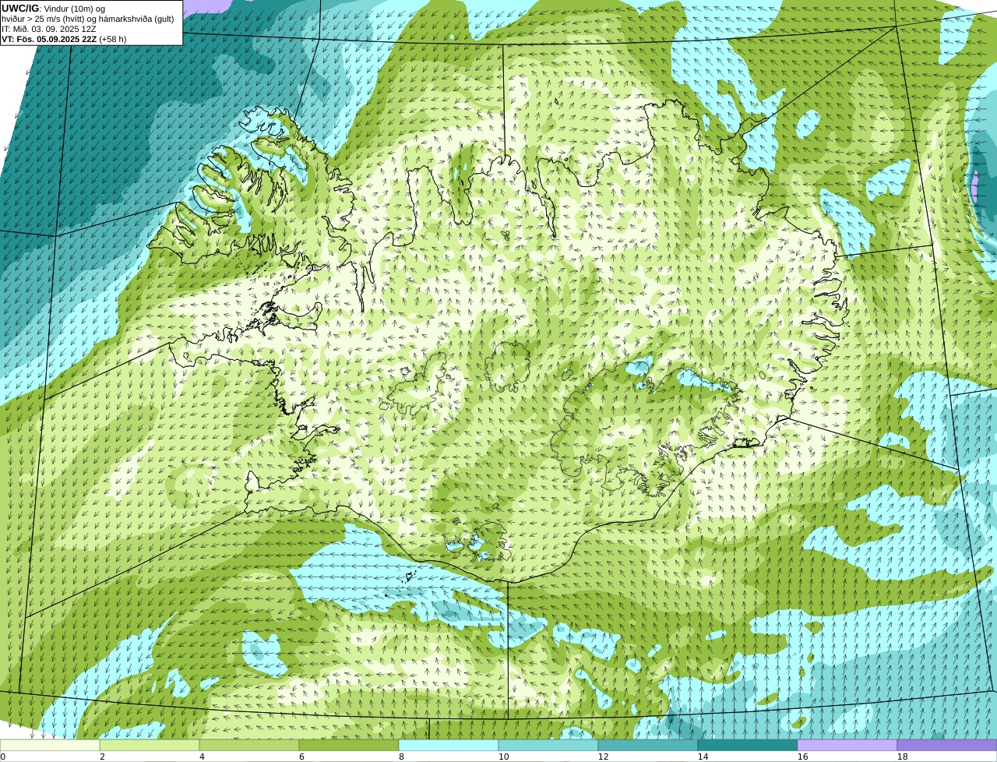This screenshot has height=762, width=997.
Task: Click the '12' label on the color scale
Action: click(603, 757)
